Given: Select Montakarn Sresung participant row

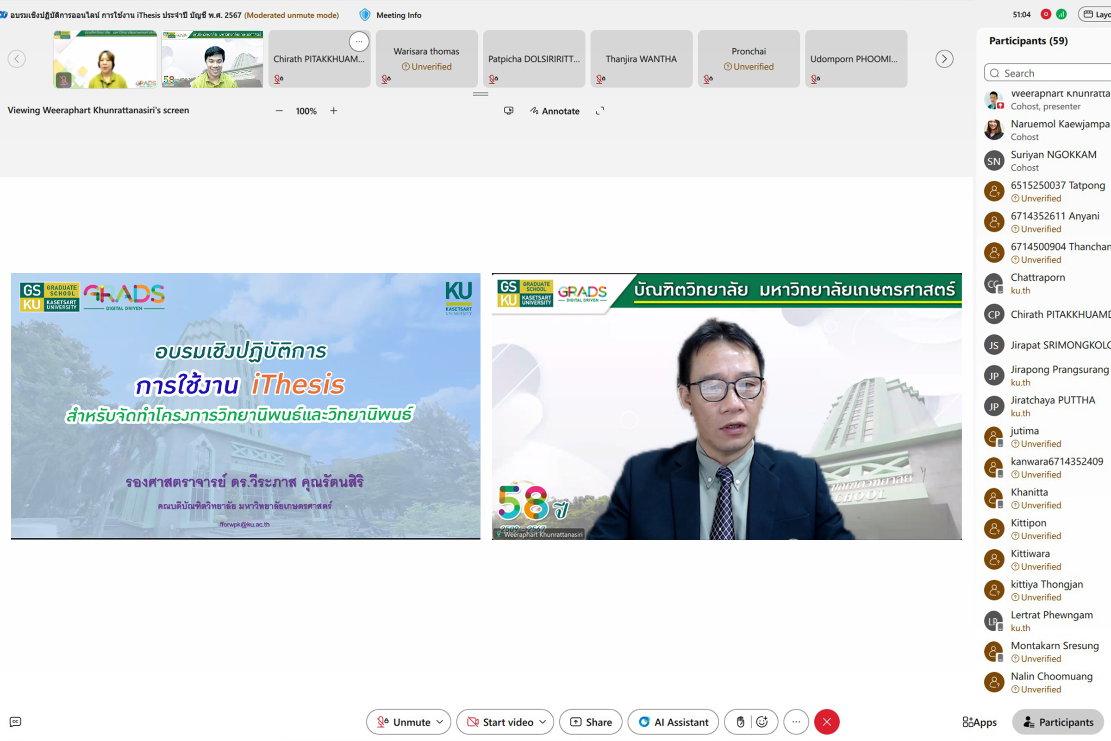Looking at the screenshot, I should pos(1048,652).
